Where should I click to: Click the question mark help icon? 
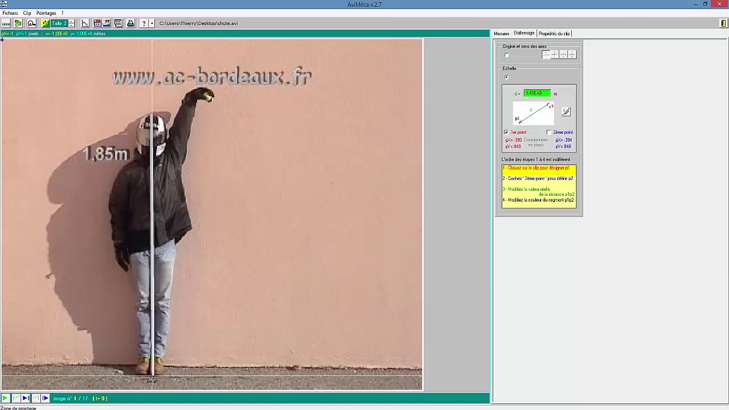tap(144, 23)
